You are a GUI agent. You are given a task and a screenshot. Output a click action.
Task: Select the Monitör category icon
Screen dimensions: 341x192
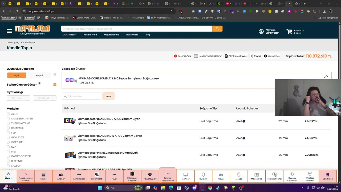coord(186,176)
